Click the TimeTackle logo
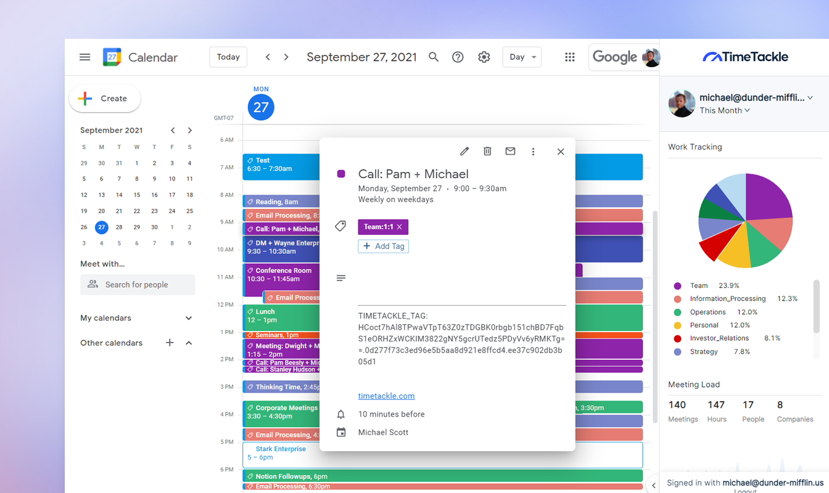The width and height of the screenshot is (829, 493). point(745,57)
